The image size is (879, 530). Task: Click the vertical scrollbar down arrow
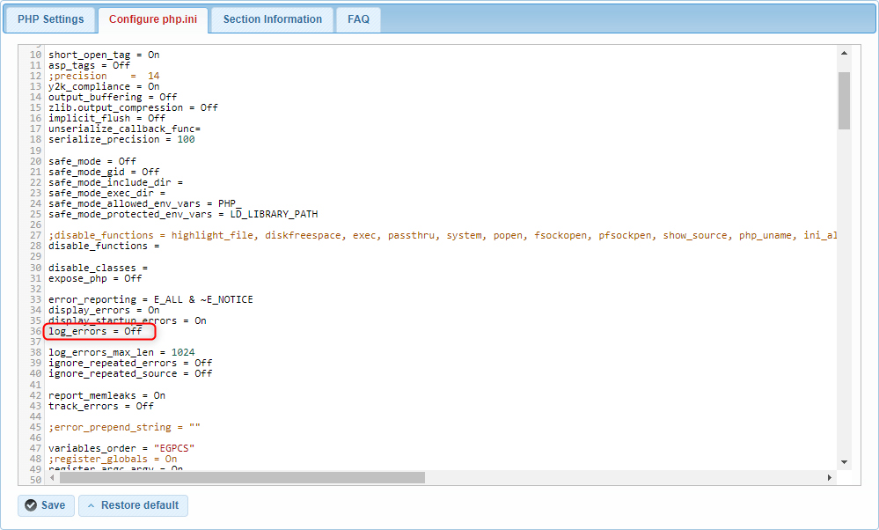[843, 461]
